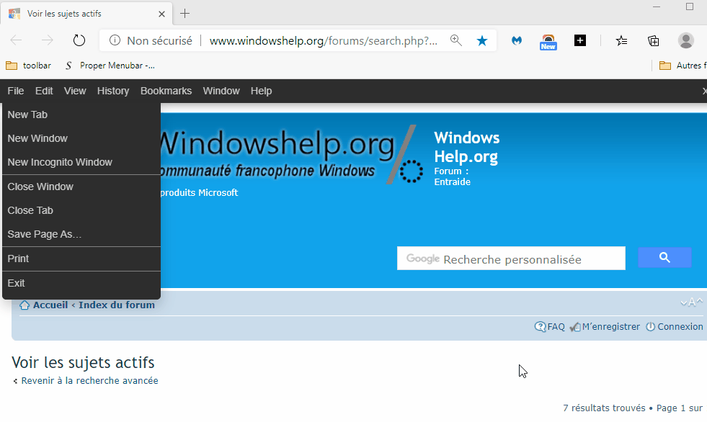Reload the page with refresh icon

click(x=79, y=40)
